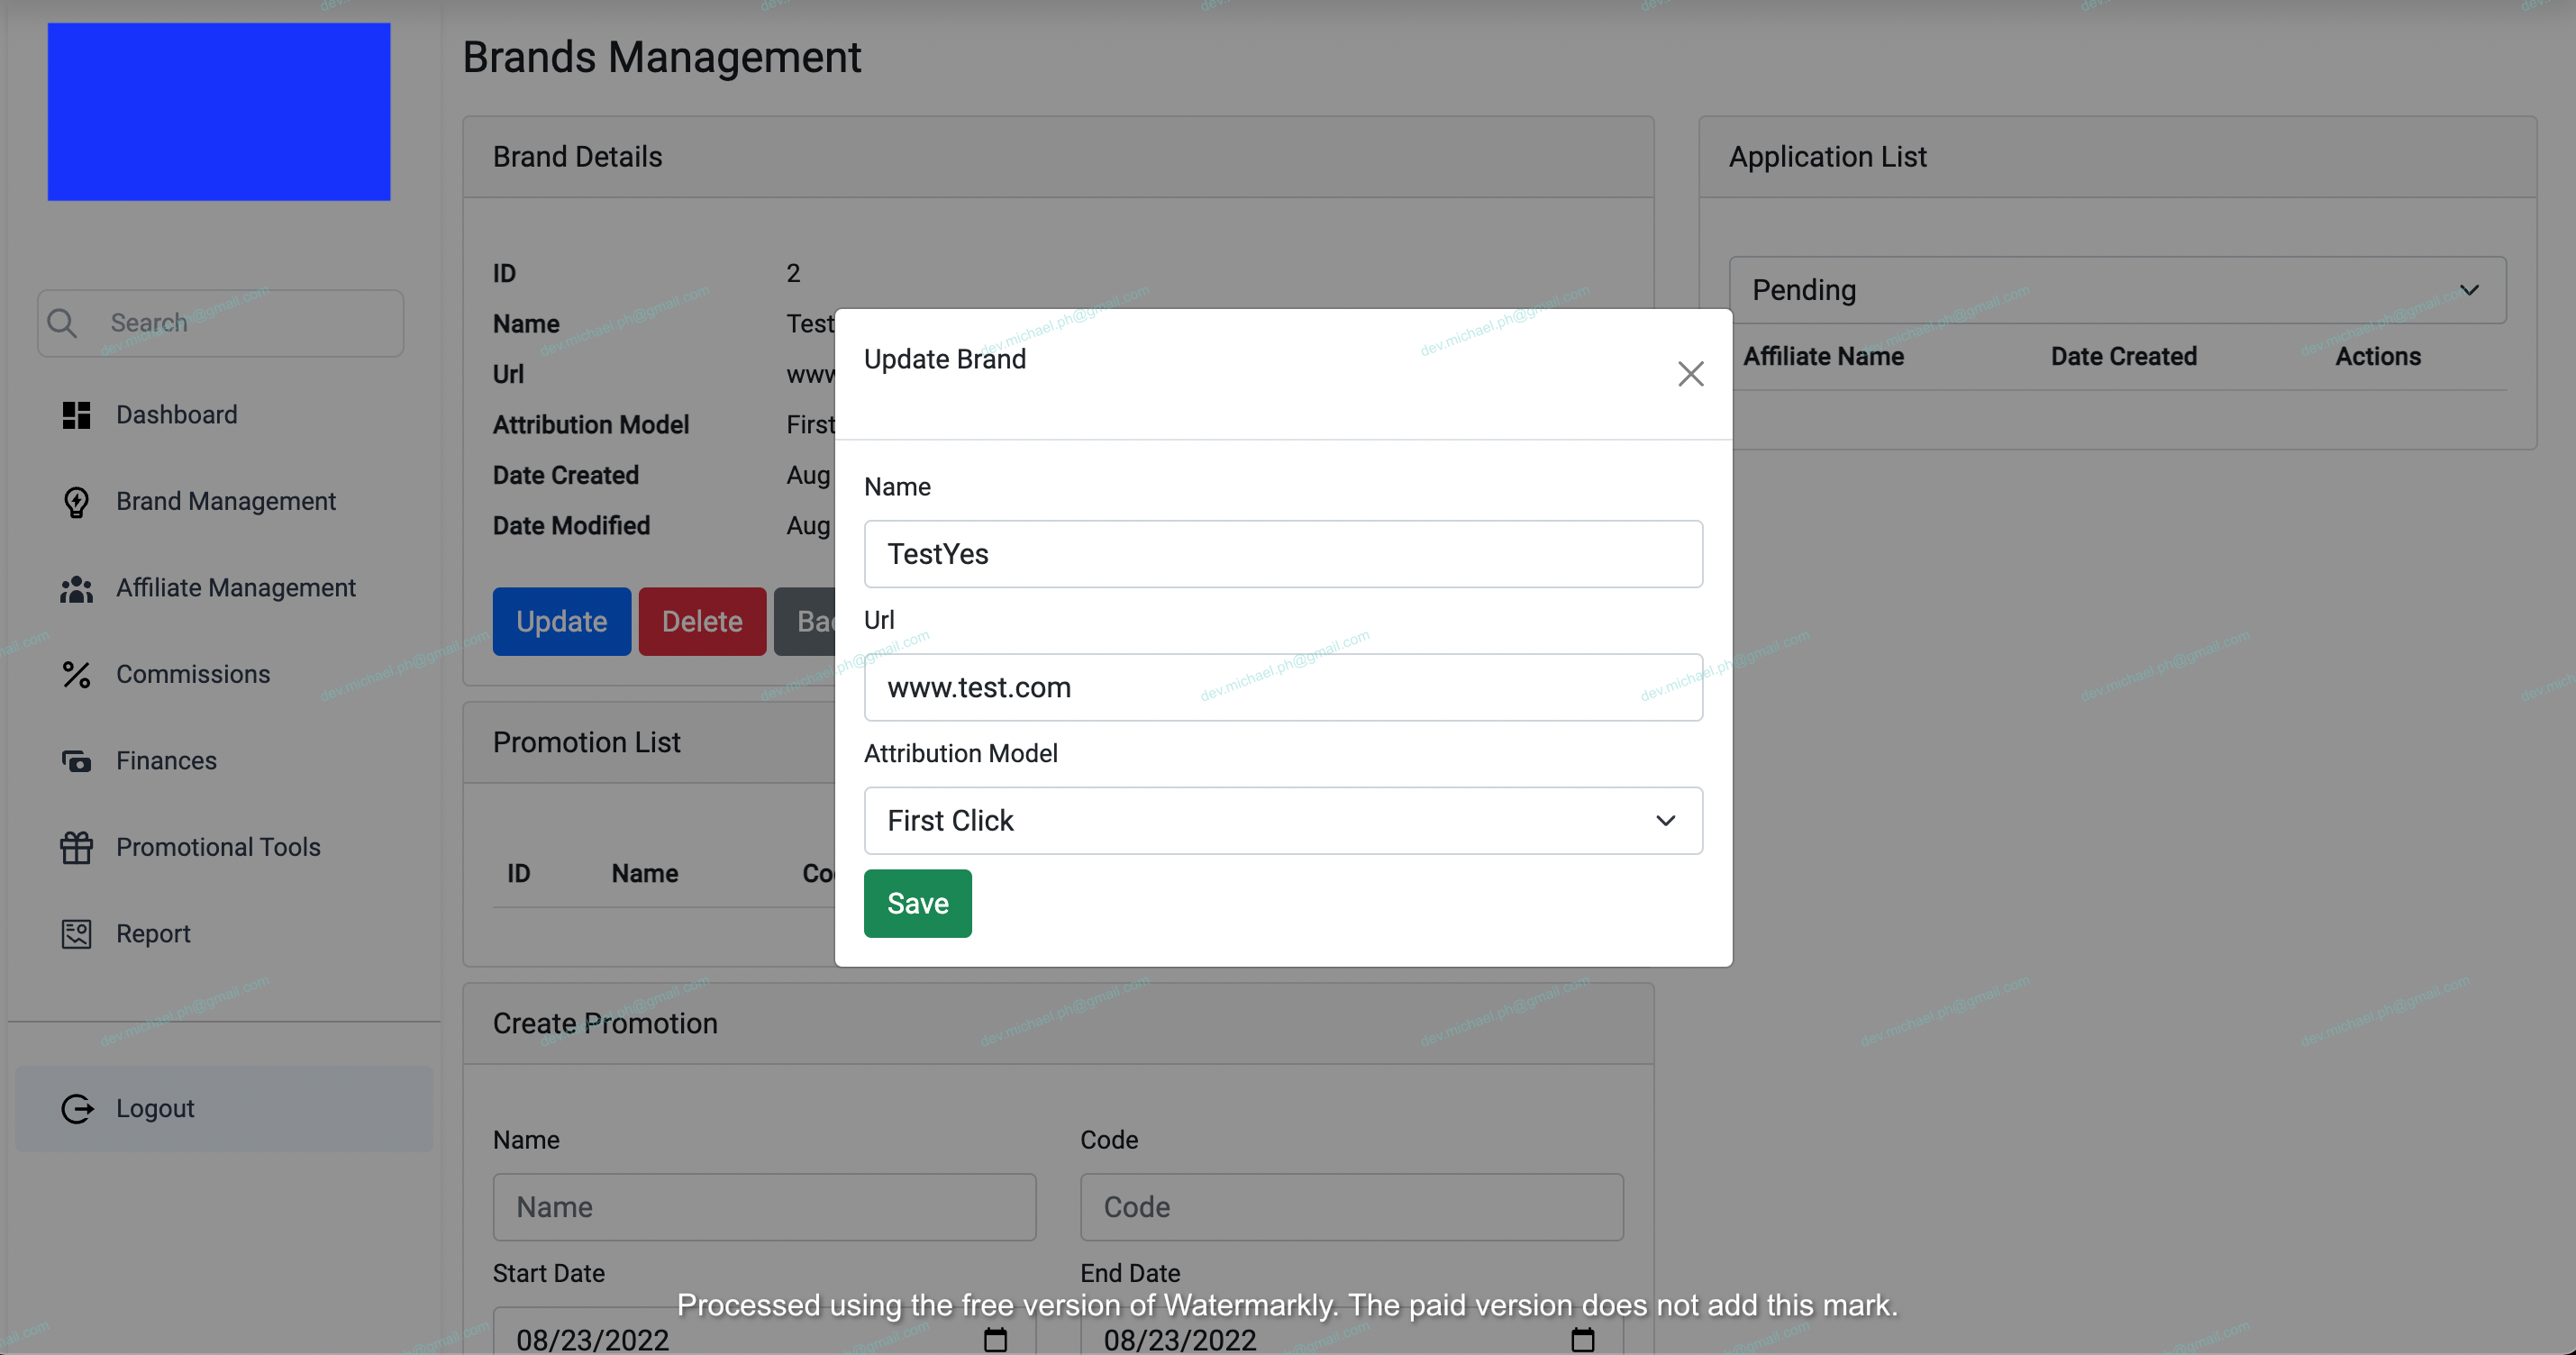Image resolution: width=2576 pixels, height=1355 pixels.
Task: Open the Pending status dropdown
Action: point(2117,290)
